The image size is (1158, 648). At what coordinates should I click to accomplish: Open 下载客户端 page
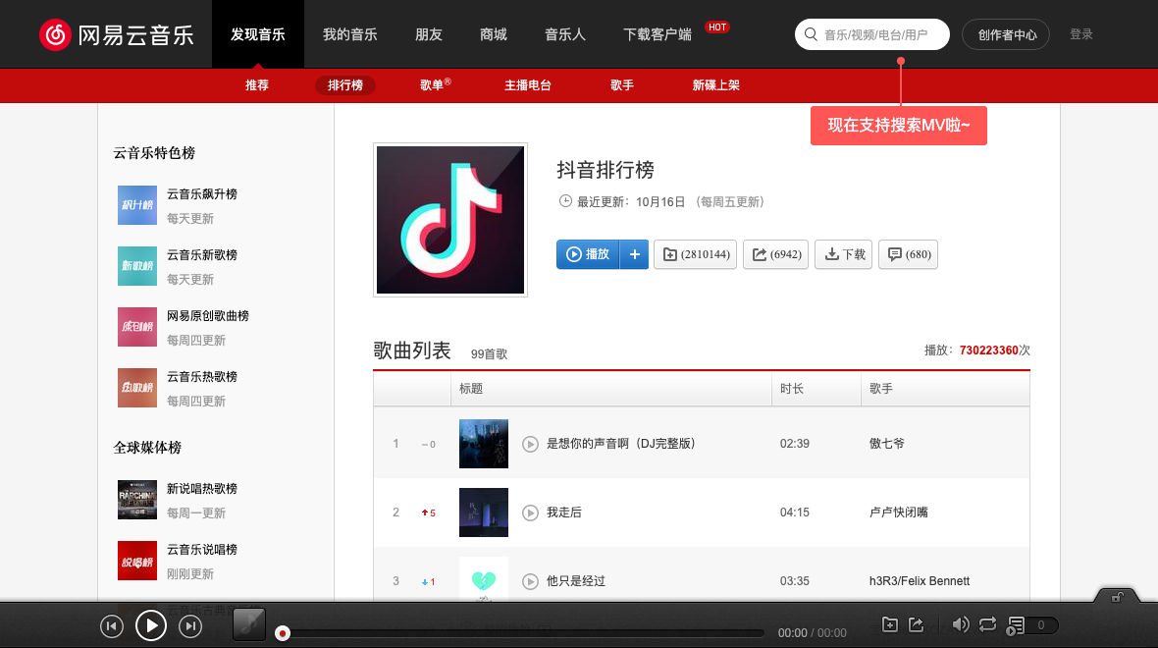coord(658,34)
